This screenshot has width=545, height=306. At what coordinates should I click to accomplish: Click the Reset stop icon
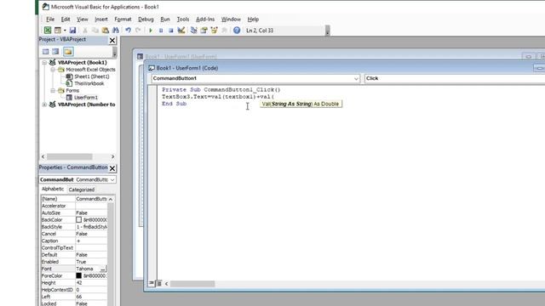170,31
